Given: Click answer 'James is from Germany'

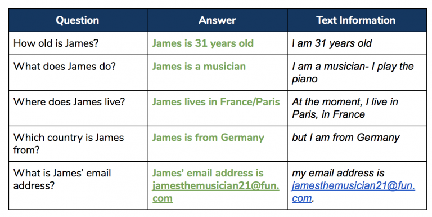Looking at the screenshot, I should (x=208, y=138).
